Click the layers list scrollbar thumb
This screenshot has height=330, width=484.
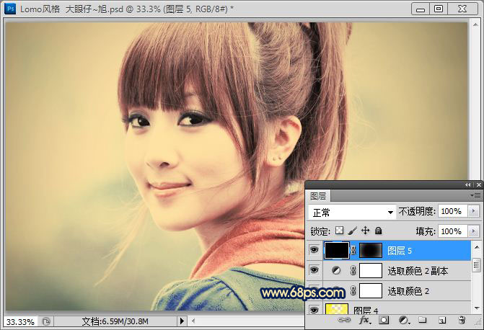477,265
